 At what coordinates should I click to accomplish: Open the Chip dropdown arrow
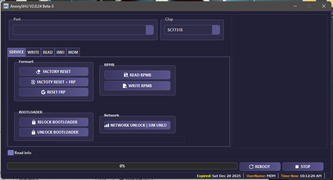[216, 30]
